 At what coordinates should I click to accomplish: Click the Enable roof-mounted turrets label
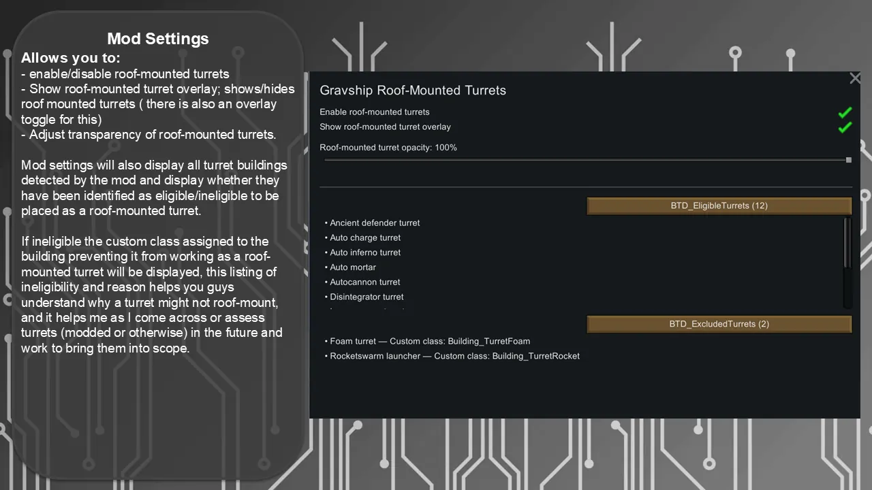click(x=375, y=112)
